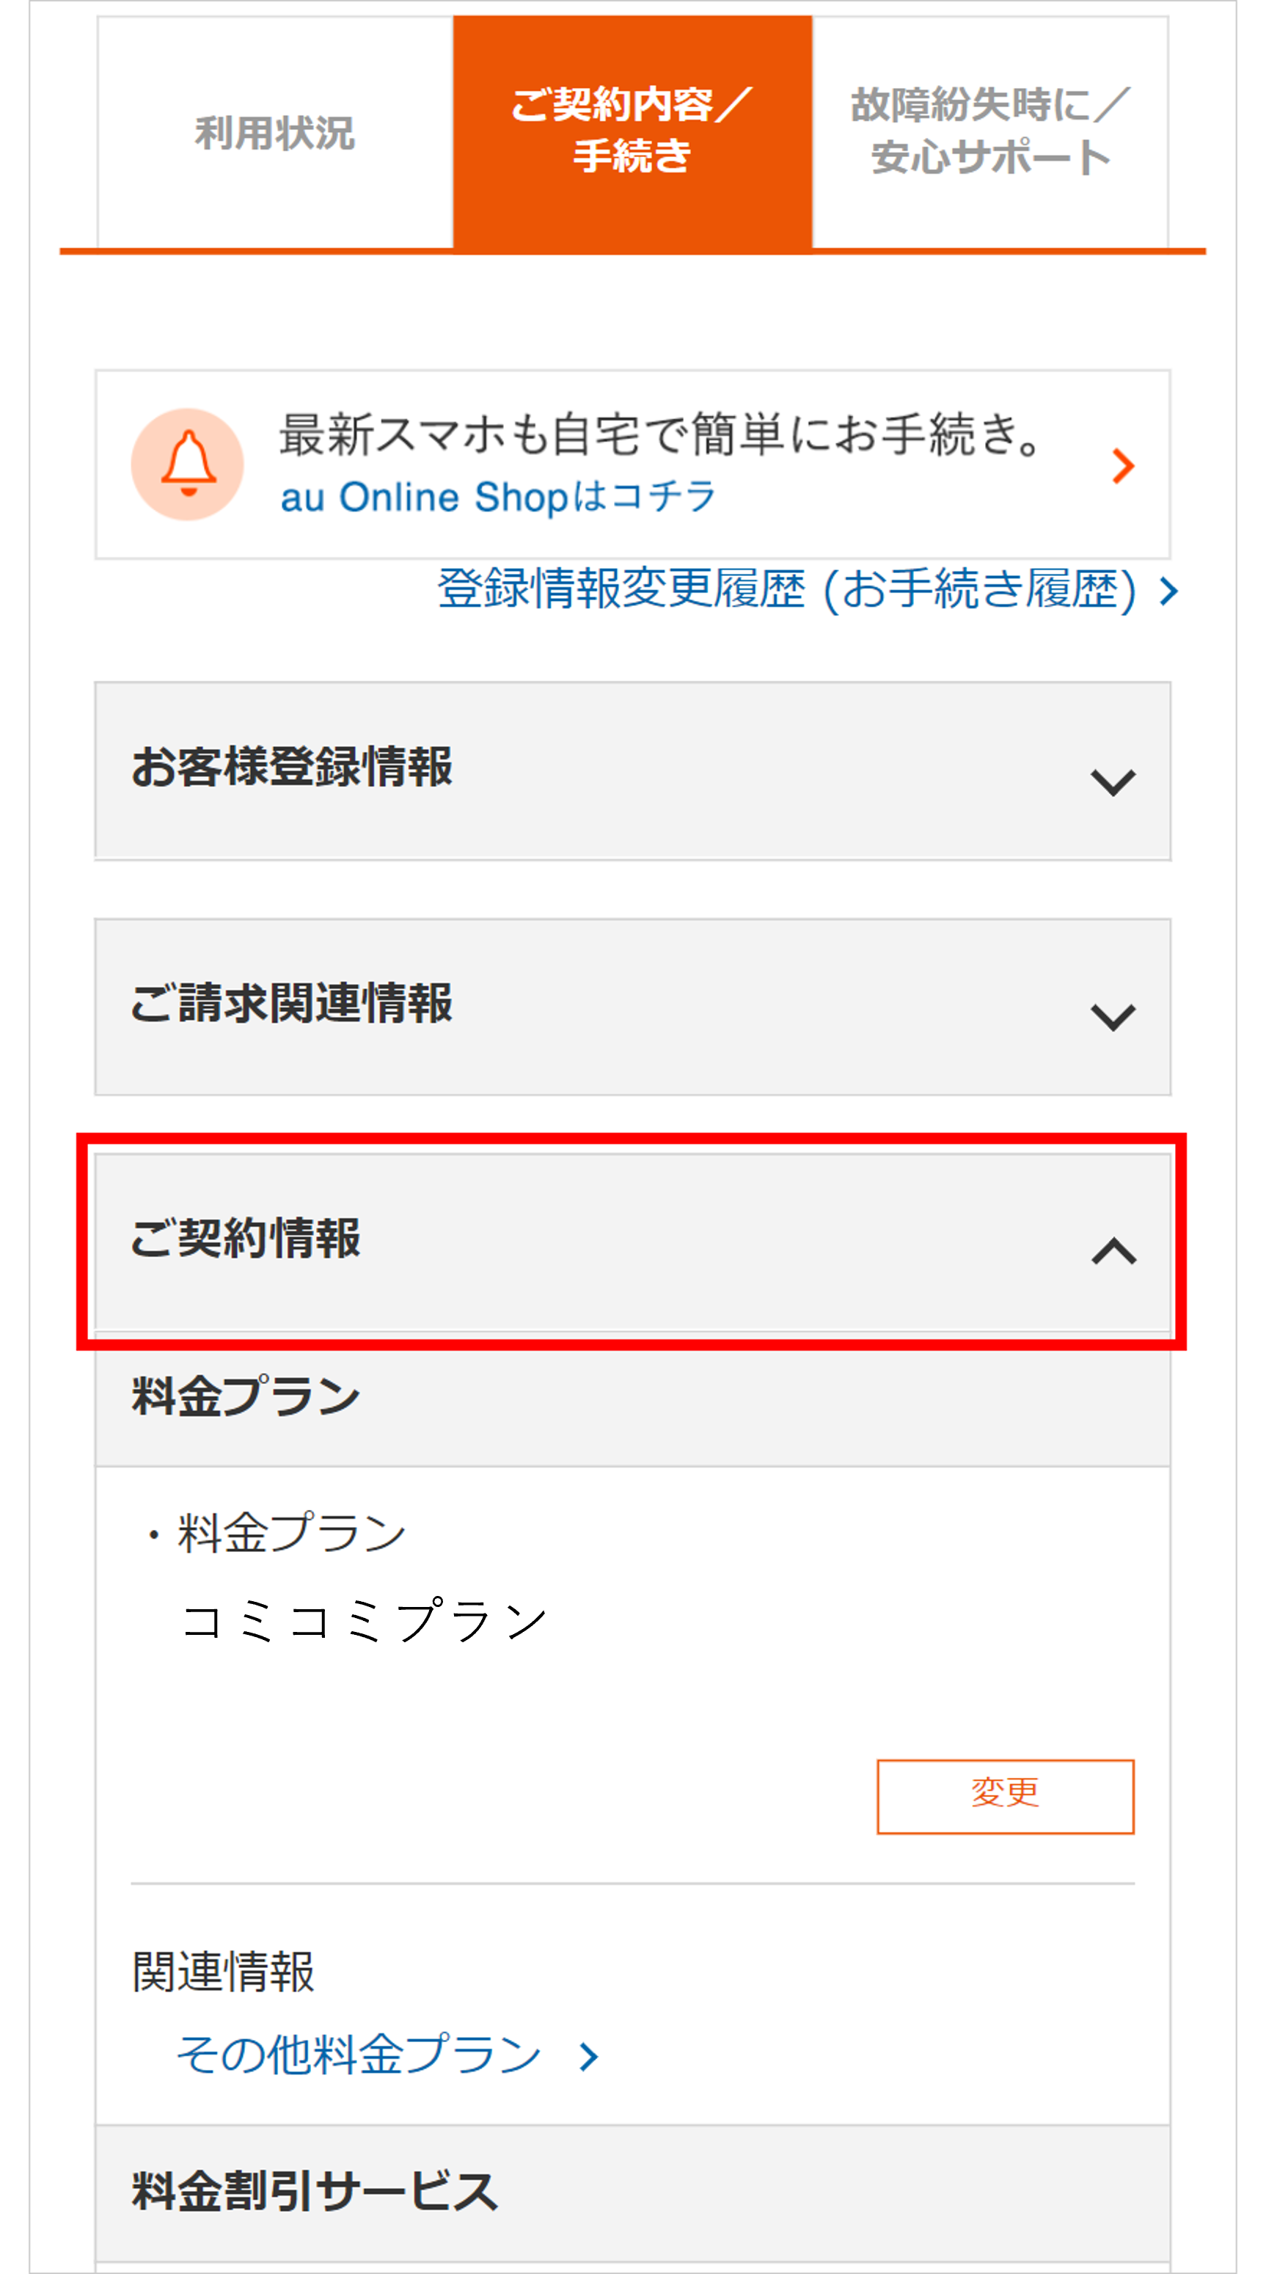This screenshot has width=1266, height=2274.
Task: Open the au Online Shopはコチラ link
Action: (497, 497)
